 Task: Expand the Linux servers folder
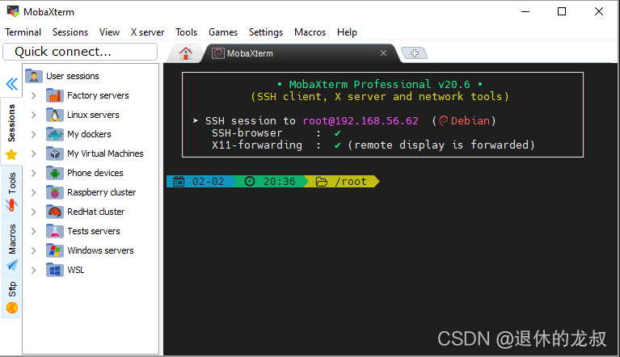34,115
